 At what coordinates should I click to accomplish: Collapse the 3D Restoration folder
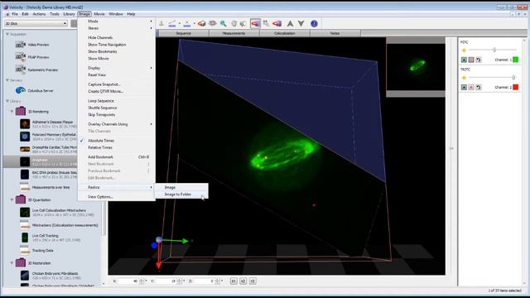point(12,262)
